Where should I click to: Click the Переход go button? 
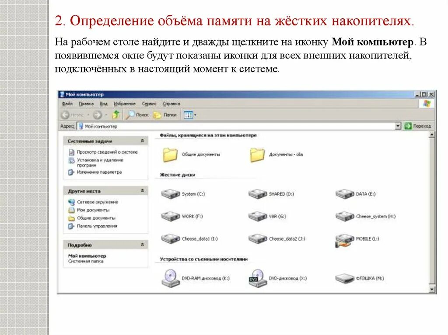(418, 126)
